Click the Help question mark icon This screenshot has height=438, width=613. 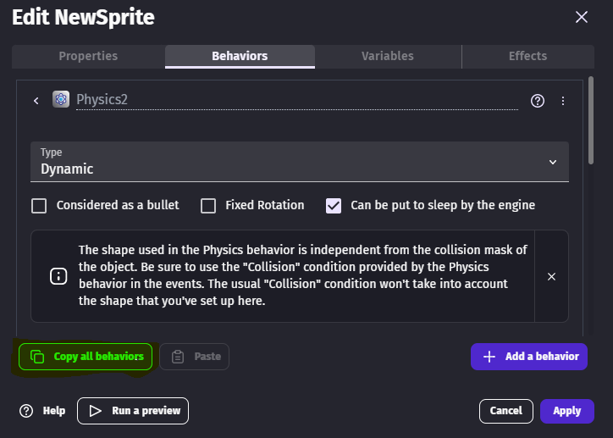[26, 411]
